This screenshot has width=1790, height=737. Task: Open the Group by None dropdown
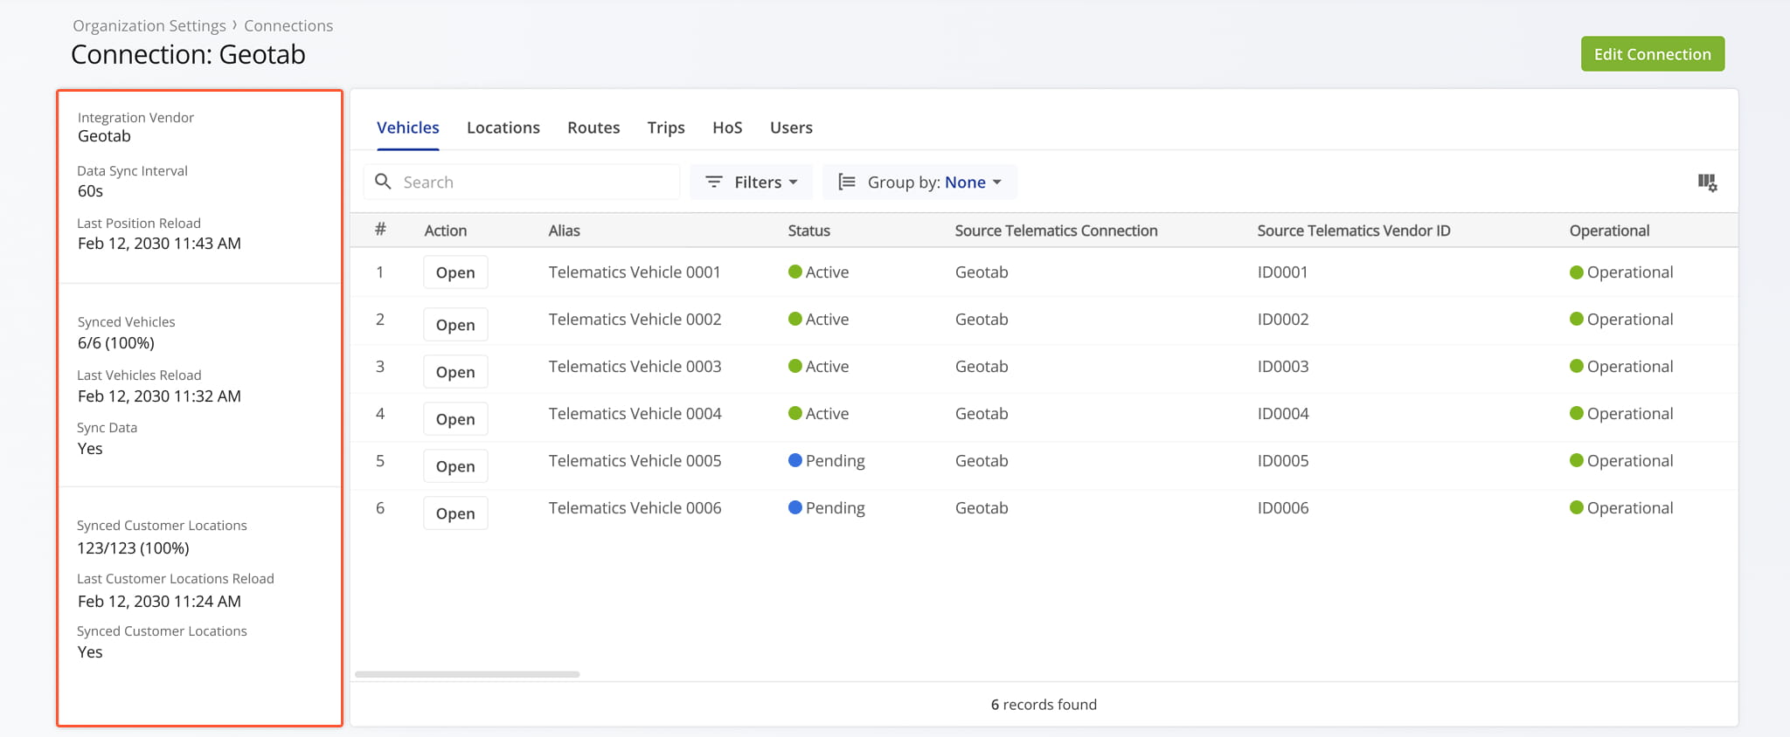(972, 182)
